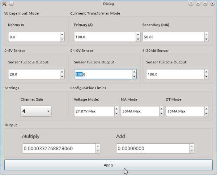The height and width of the screenshot is (175, 217).
Task: Decrease the Primary (A) value with down arrow
Action: 138,39
